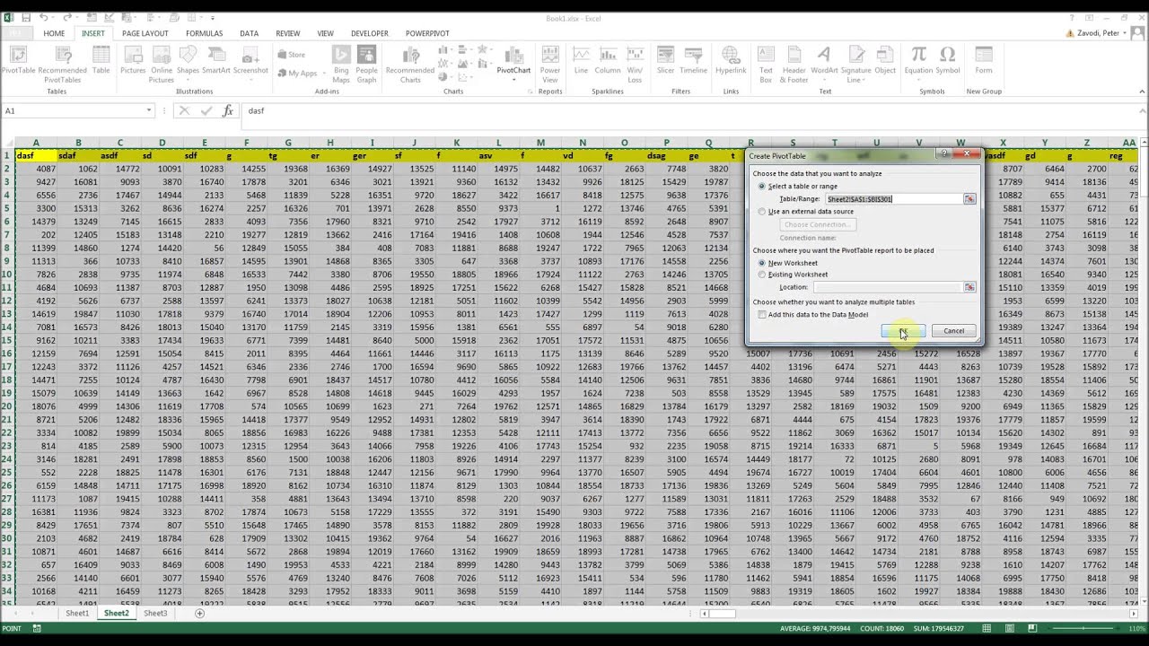Viewport: 1149px width, 646px height.
Task: Click Cancel in Create PivotTable dialog
Action: pos(953,331)
